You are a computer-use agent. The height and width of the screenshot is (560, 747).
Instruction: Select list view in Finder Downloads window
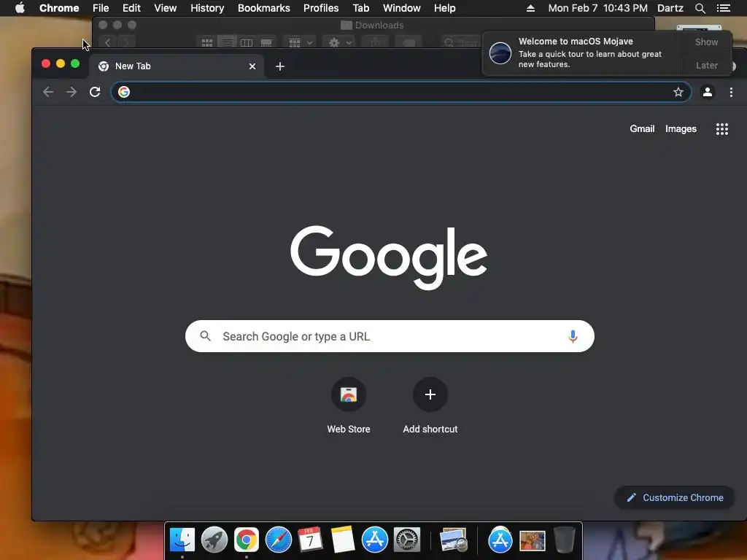227,42
